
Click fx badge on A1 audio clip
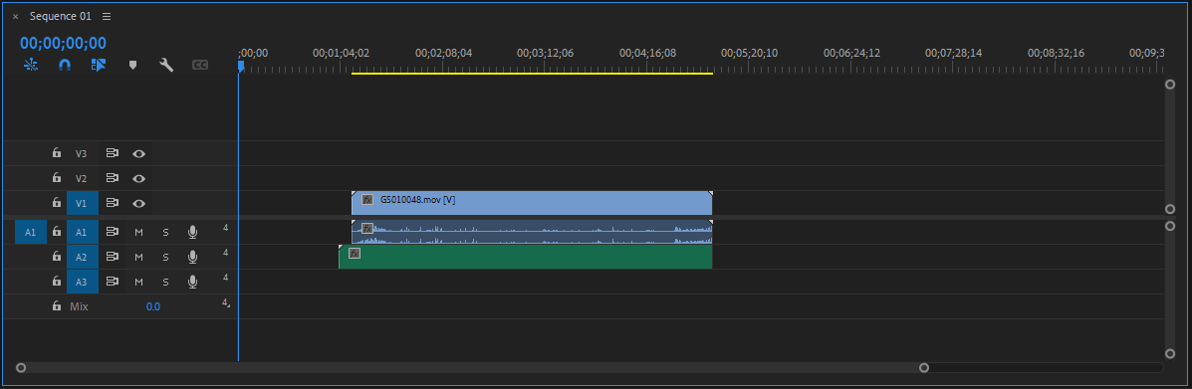coord(367,228)
